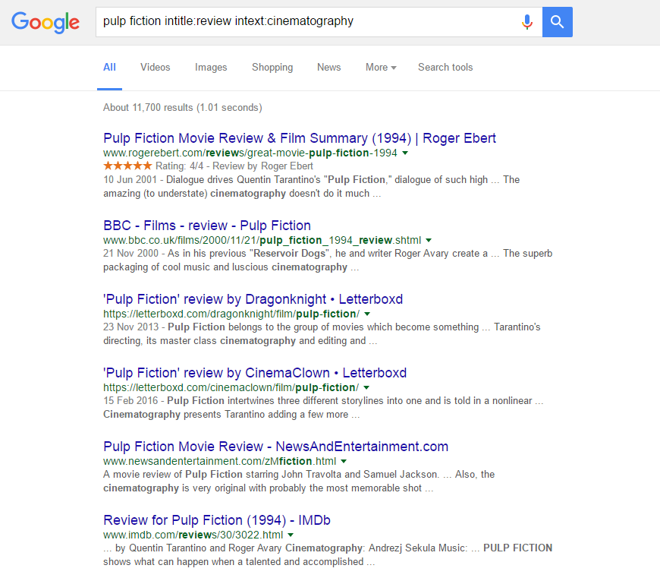
Task: Open Search tools options
Action: pos(445,68)
